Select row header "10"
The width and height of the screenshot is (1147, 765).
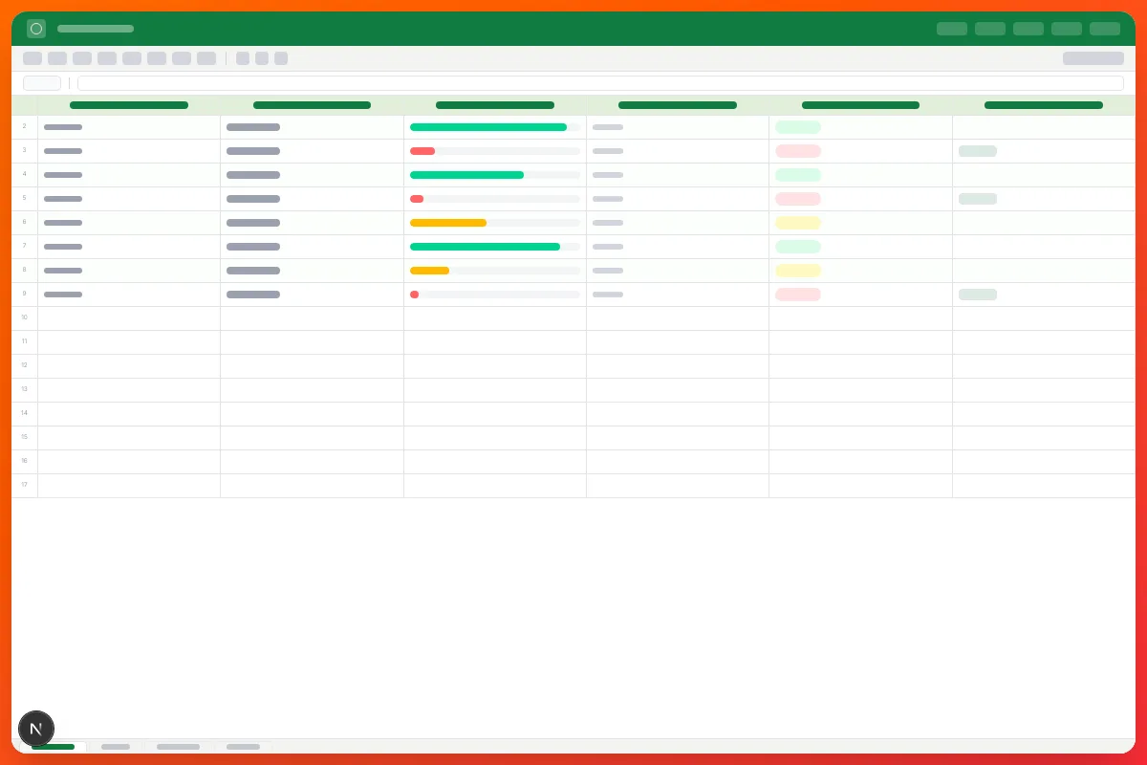[25, 318]
